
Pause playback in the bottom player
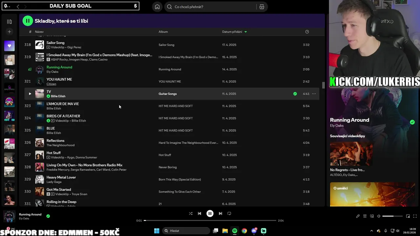210,213
